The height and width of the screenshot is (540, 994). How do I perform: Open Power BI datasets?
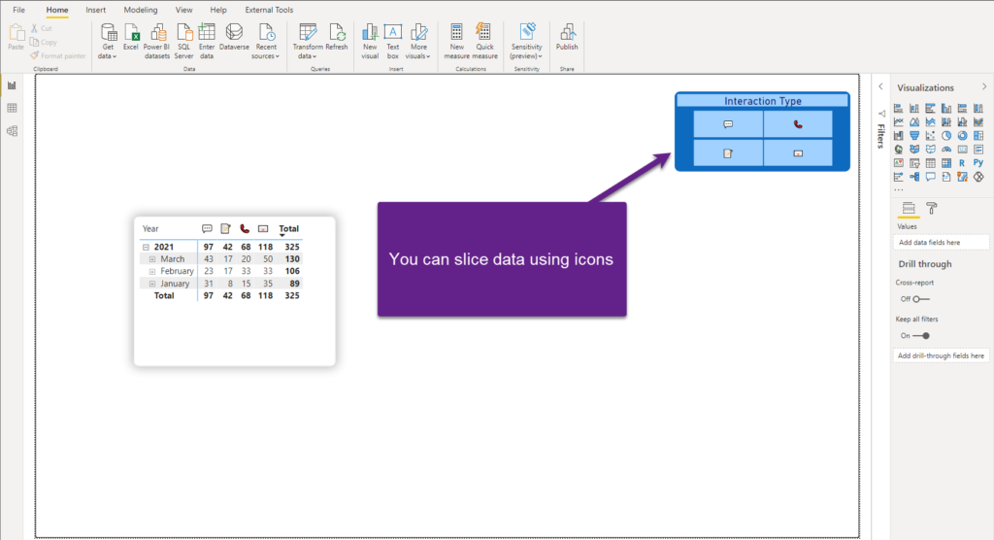[x=156, y=42]
